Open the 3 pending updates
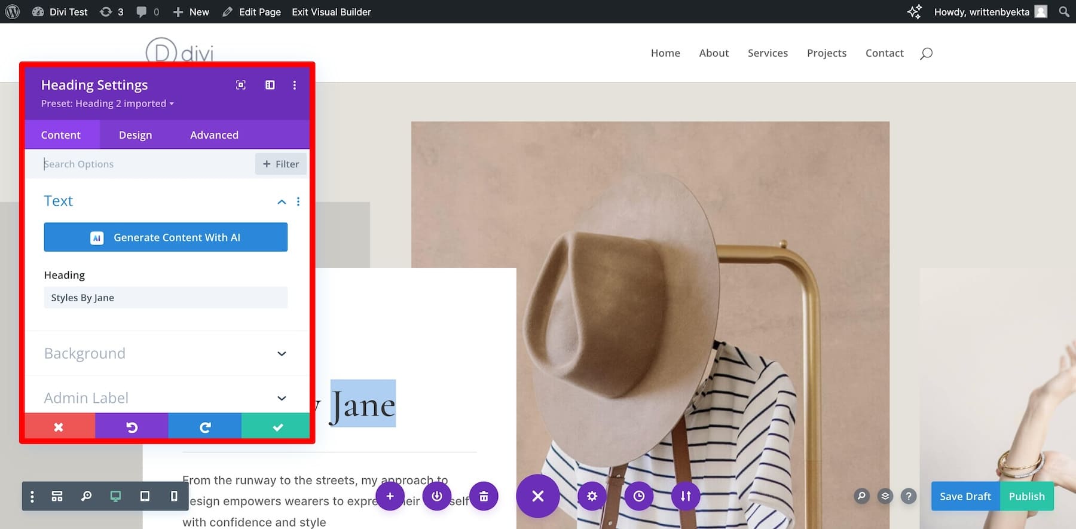Viewport: 1076px width, 529px height. [x=111, y=11]
